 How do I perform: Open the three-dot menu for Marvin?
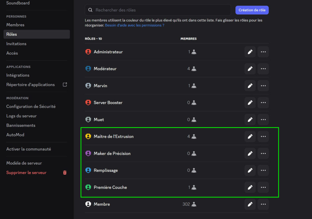click(x=263, y=86)
